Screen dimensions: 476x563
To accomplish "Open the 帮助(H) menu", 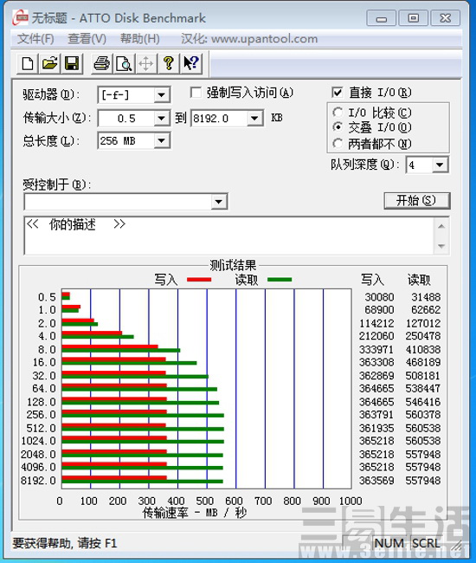I will click(x=139, y=38).
